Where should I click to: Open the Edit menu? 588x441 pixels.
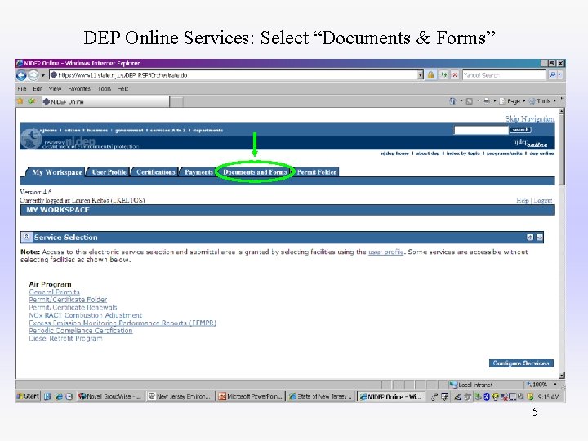[x=38, y=88]
